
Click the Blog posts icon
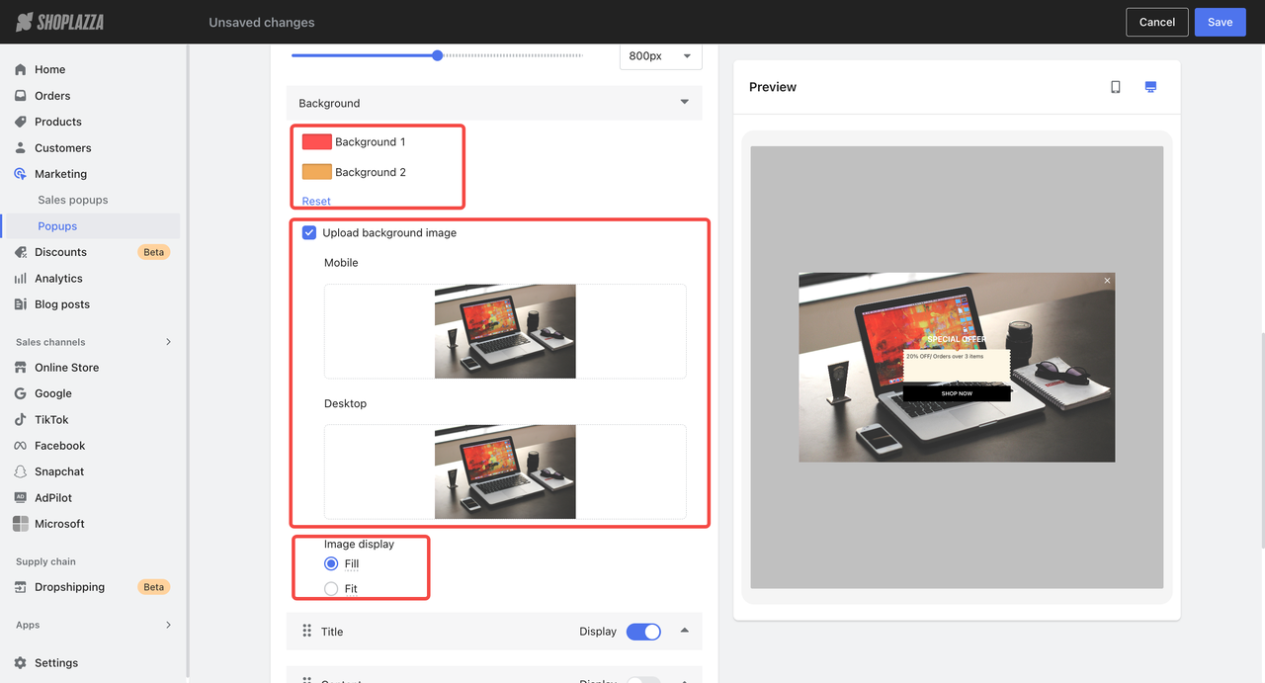click(21, 304)
